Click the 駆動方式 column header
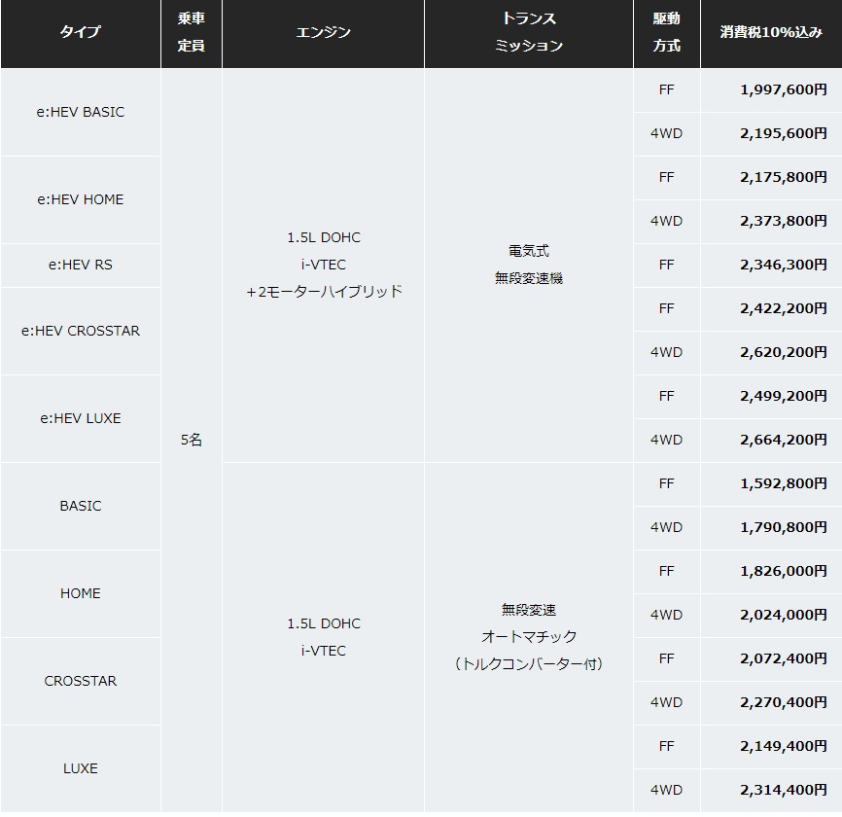 click(x=667, y=32)
